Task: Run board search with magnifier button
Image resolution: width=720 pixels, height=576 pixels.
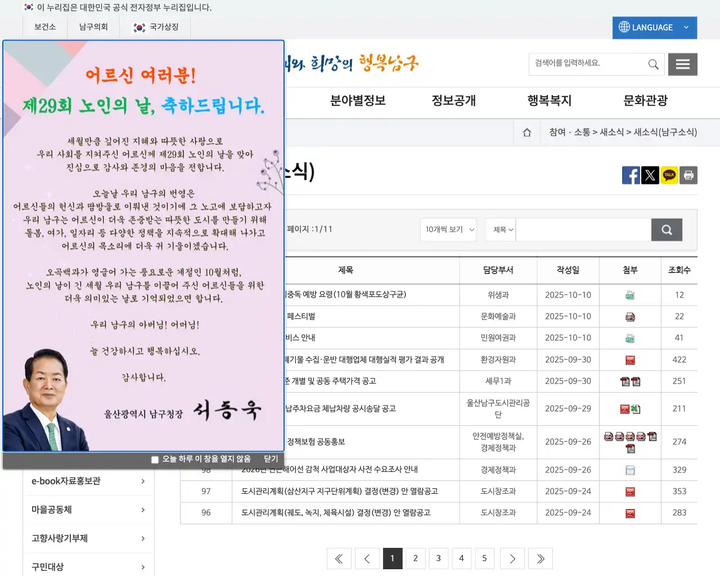Action: click(x=667, y=229)
